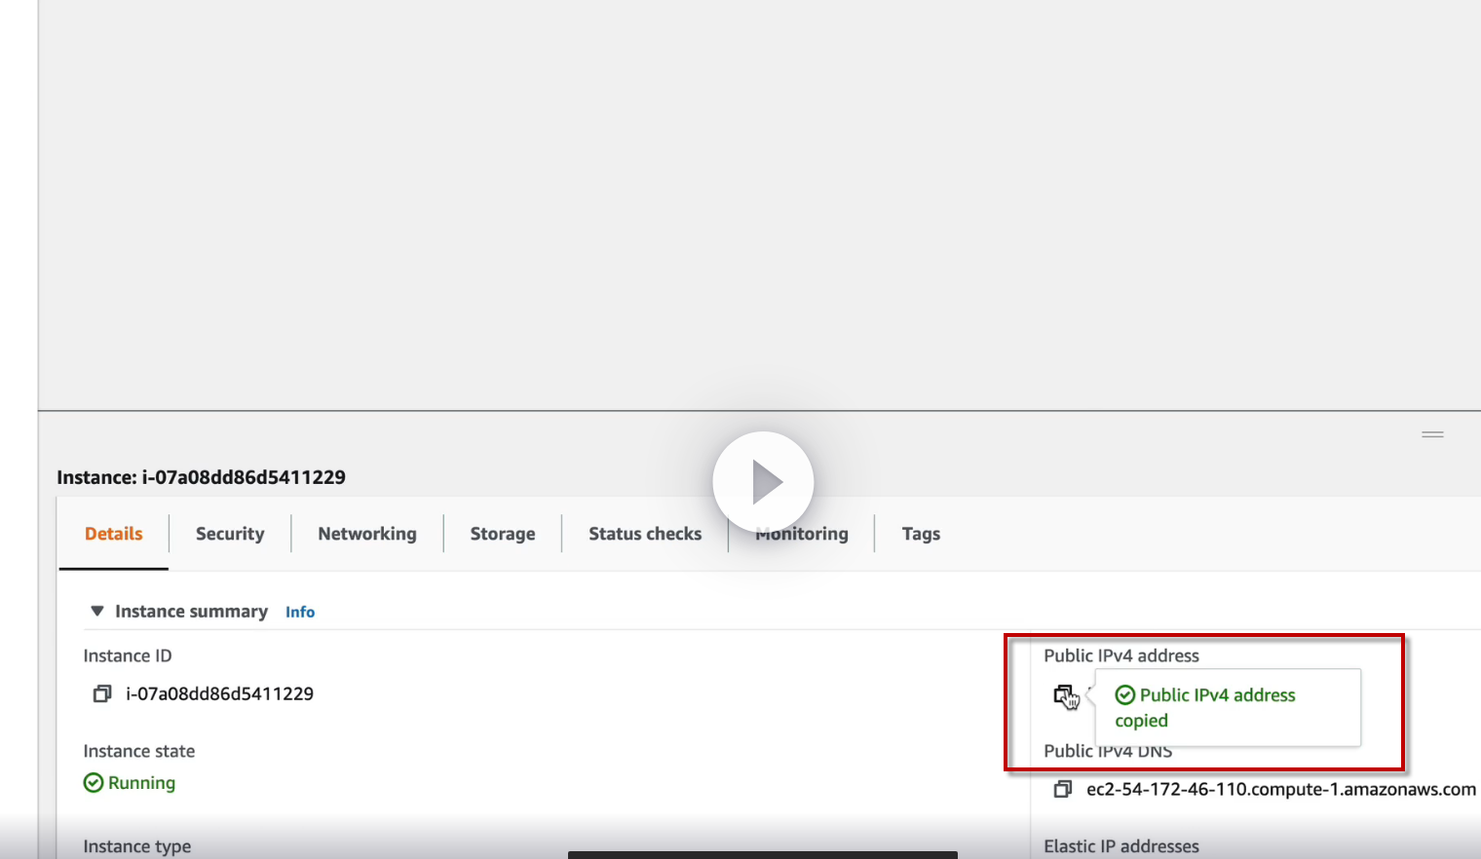Show the Tags tab
Screen dimensions: 1481x859
[x=921, y=534]
